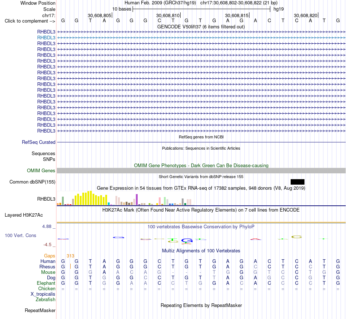This screenshot has width=346, height=319.
Task: Select the Zebrafish alignment row label
Action: 46,300
